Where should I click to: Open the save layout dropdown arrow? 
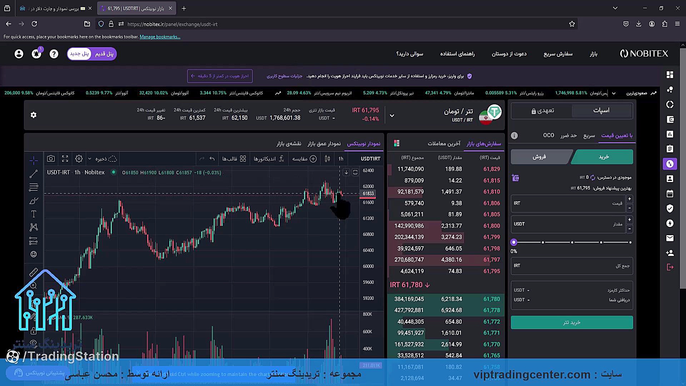[x=90, y=159]
